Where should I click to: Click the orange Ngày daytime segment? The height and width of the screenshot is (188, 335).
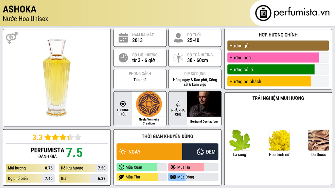point(149,152)
